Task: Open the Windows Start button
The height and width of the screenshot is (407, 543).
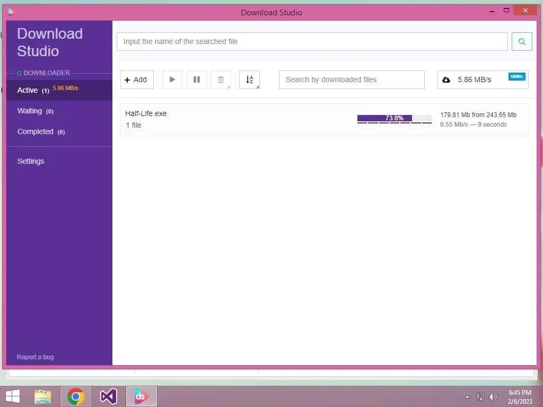Action: pyautogui.click(x=13, y=396)
